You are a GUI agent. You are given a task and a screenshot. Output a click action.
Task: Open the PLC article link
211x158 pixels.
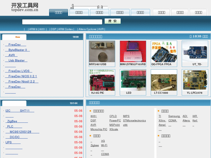coord(14,126)
